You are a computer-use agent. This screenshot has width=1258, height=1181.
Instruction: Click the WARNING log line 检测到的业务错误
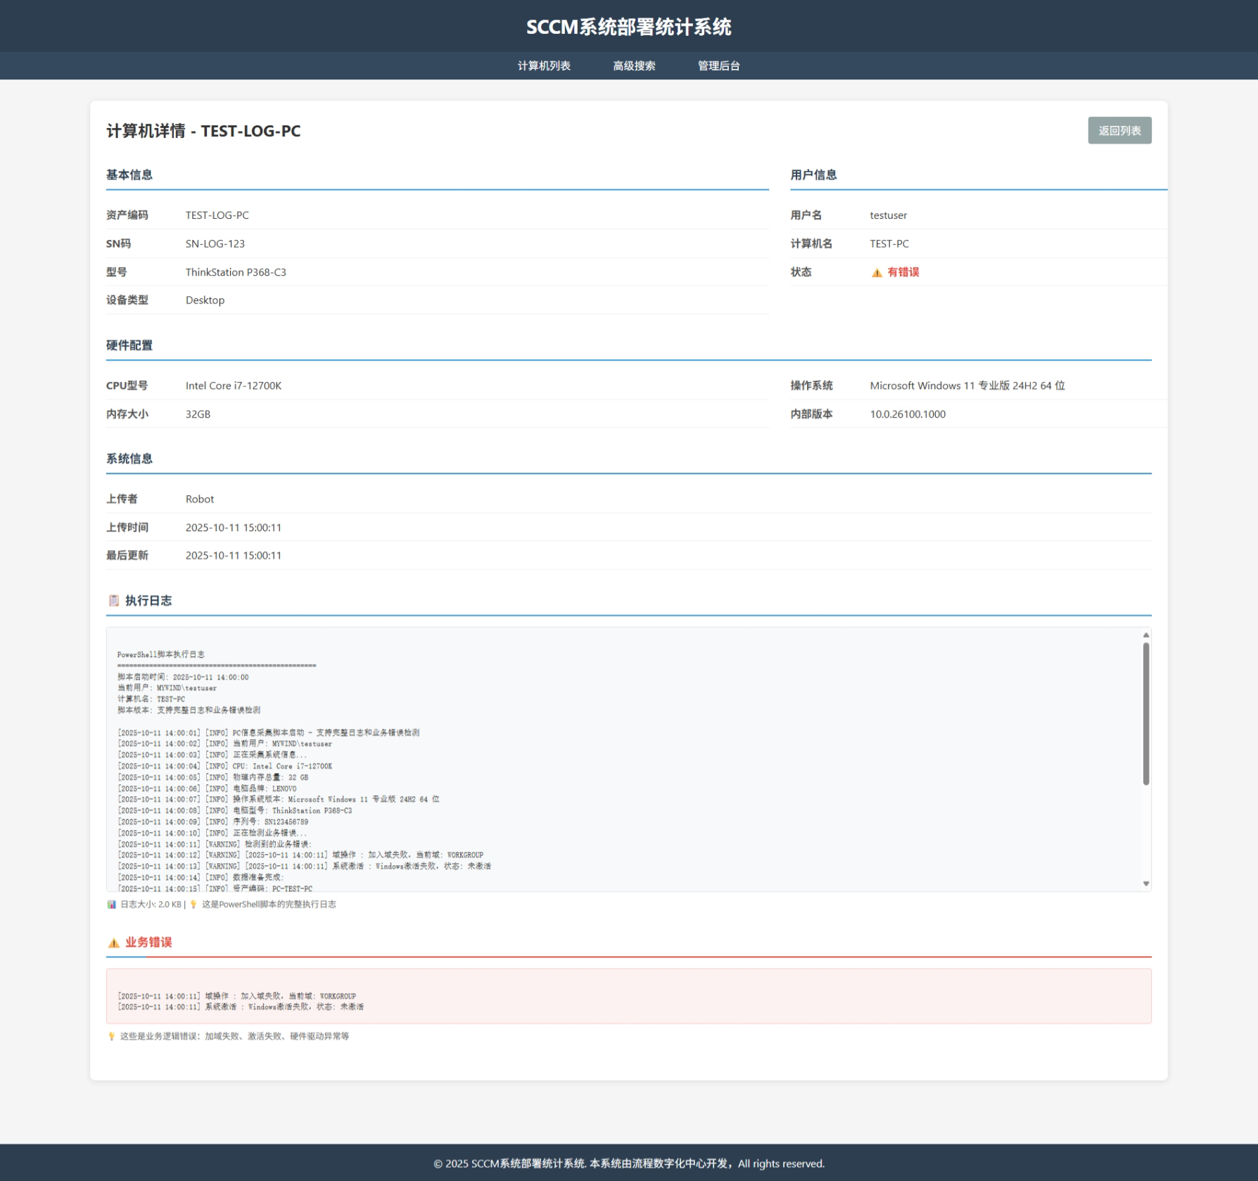tap(215, 844)
